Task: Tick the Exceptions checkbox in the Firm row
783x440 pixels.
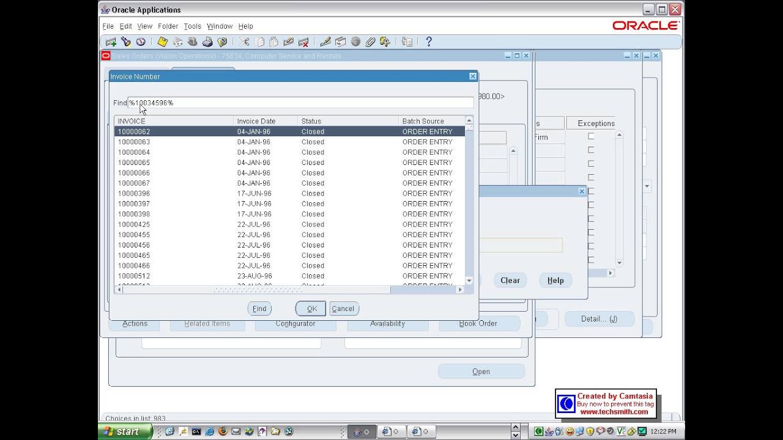Action: pyautogui.click(x=591, y=136)
